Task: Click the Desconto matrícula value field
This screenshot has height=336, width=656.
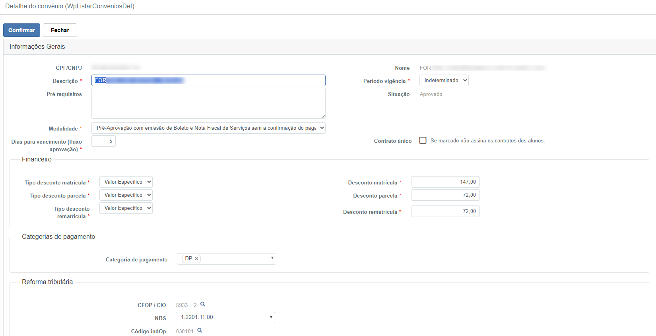Action: pos(445,182)
